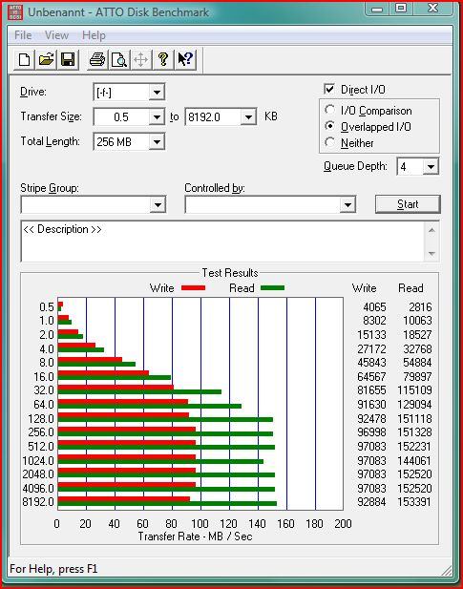Click the ATTO application icon in title bar

(15, 12)
